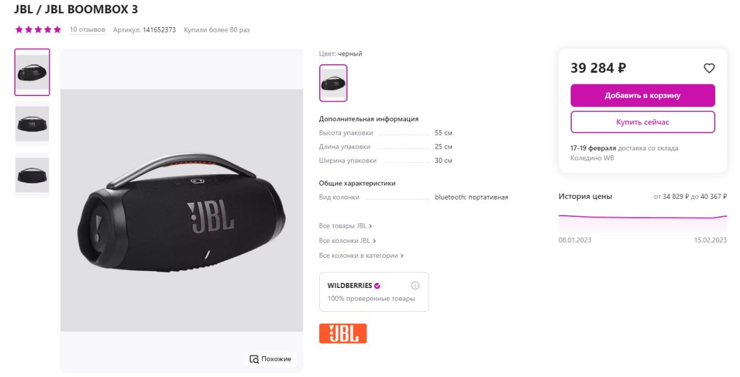Select the second speaker thumbnail in gallery
Screen dimensions: 740x377
coord(32,124)
